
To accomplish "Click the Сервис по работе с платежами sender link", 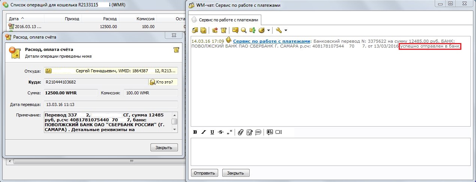I will tap(272, 41).
